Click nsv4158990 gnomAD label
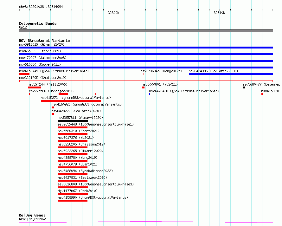 (x=93, y=197)
